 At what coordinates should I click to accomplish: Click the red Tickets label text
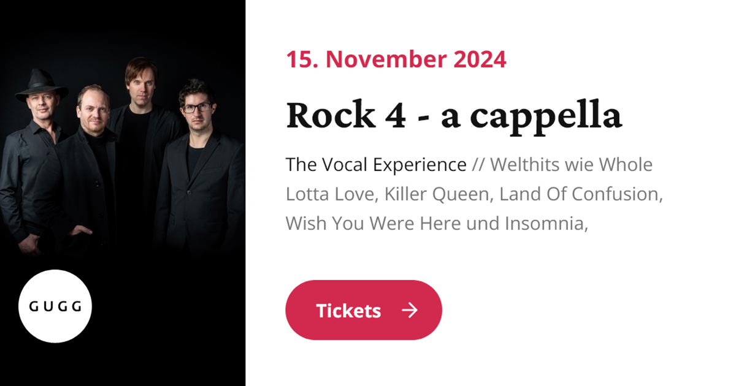pyautogui.click(x=348, y=311)
